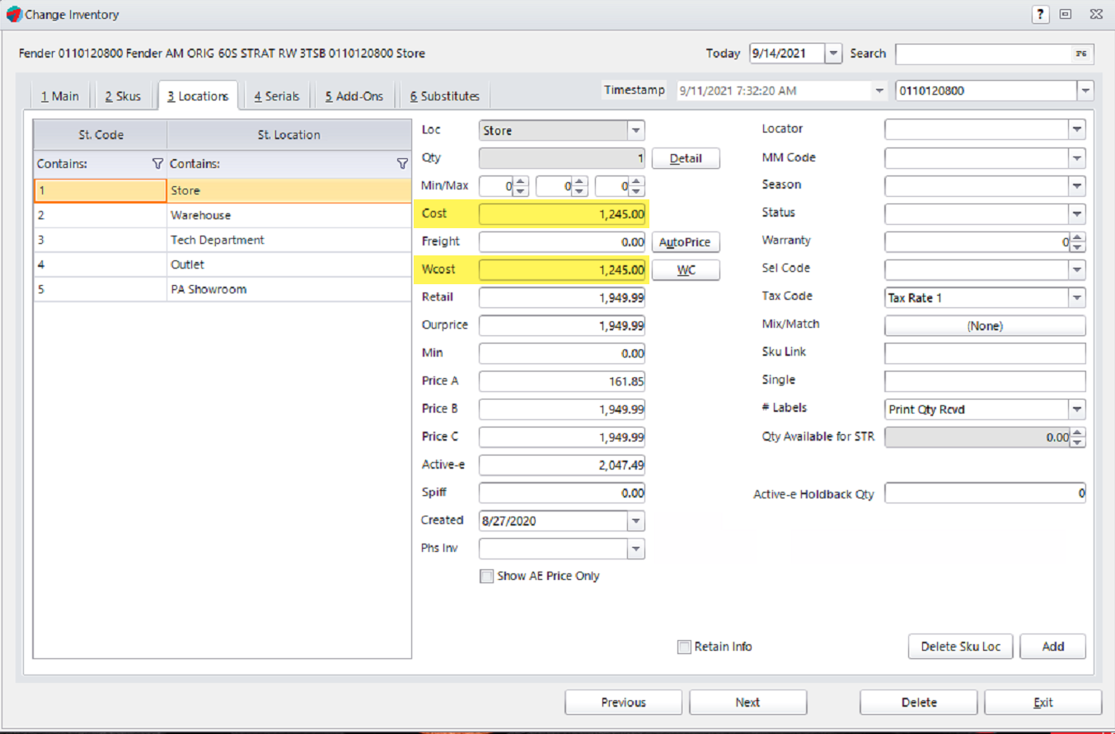Screen dimensions: 1115x734
Task: Open the Created date dropdown
Action: pyautogui.click(x=635, y=521)
